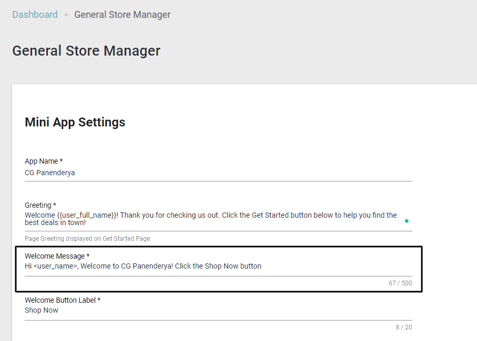Click the 8 / 20 character counter
Viewport: 477px width, 341px height.
(403, 327)
